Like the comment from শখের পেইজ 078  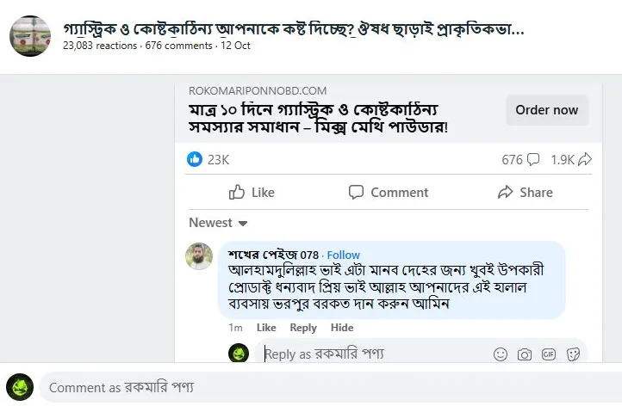click(x=266, y=328)
